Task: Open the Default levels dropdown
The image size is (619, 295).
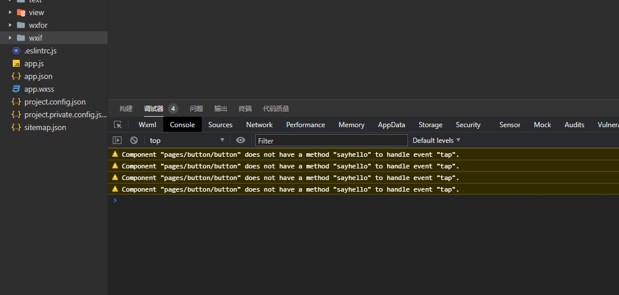Action: point(436,141)
